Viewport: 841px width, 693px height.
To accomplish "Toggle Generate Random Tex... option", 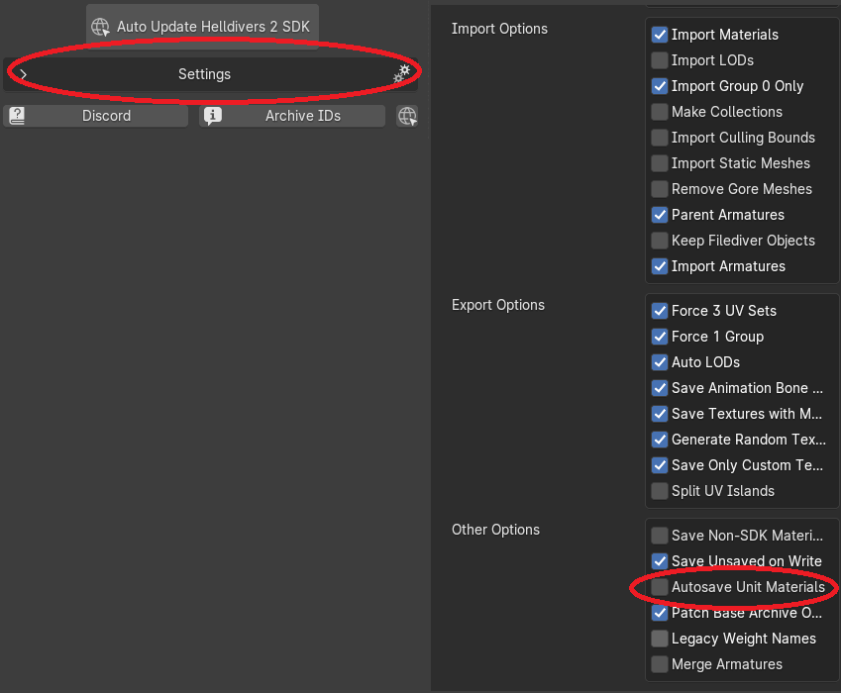I will click(x=660, y=440).
